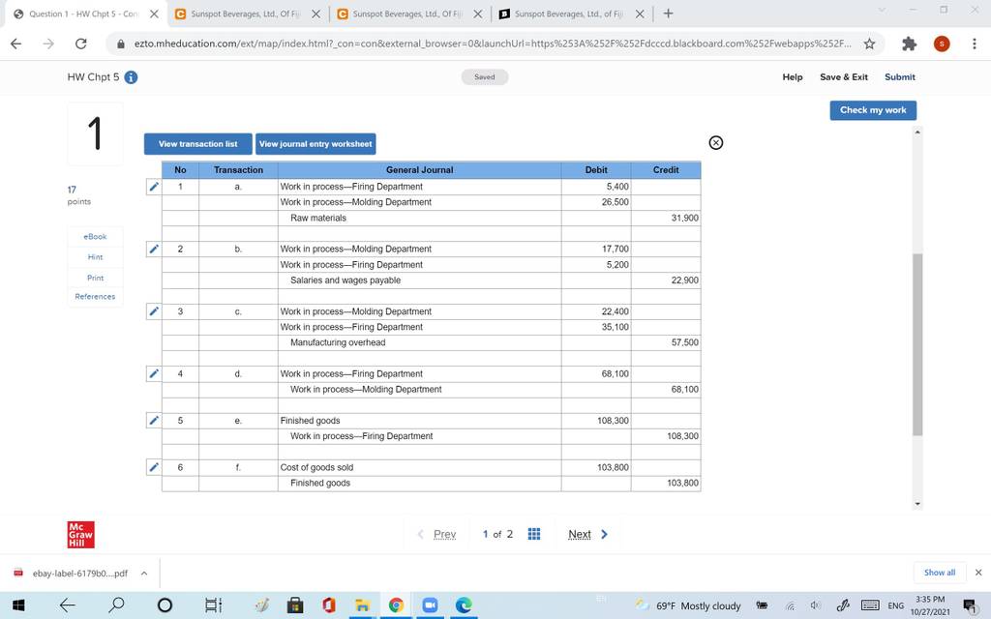Click the address bar URL
Screen dimensions: 991x619
pyautogui.click(x=493, y=44)
